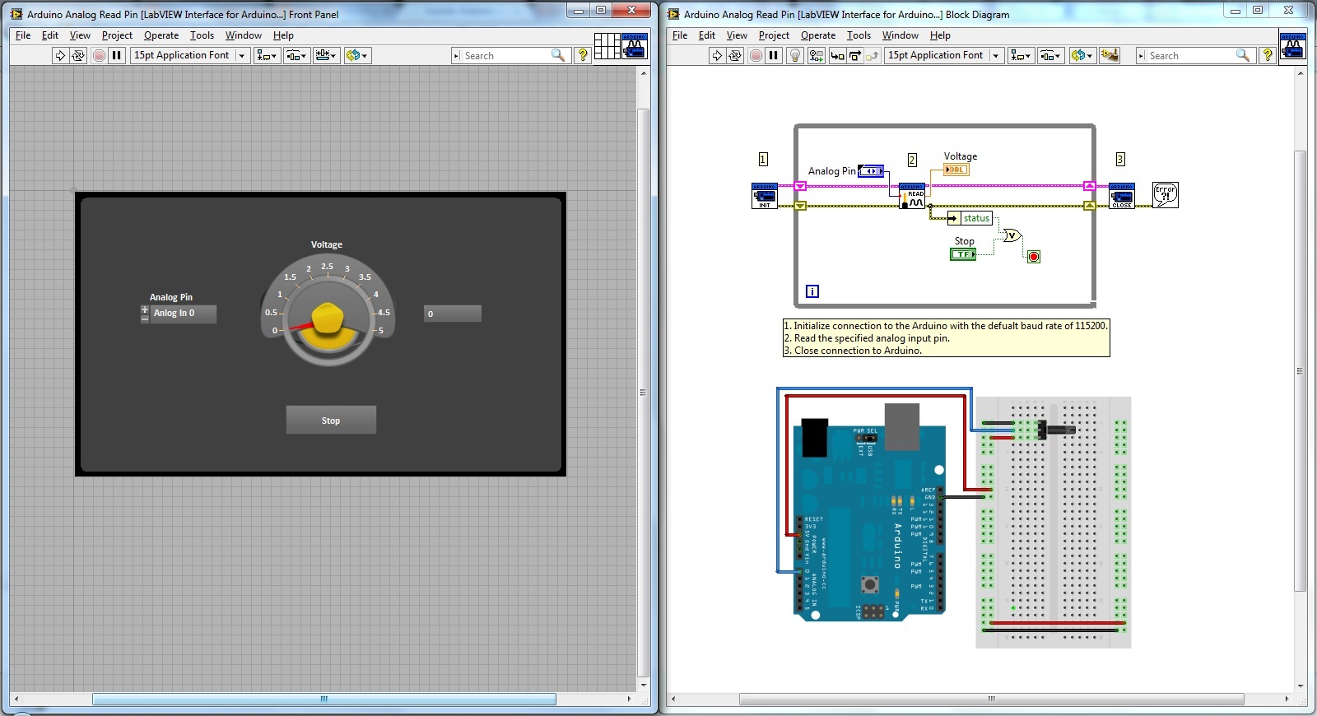The image size is (1317, 716).
Task: Select Arduino analog READ node
Action: pos(912,196)
